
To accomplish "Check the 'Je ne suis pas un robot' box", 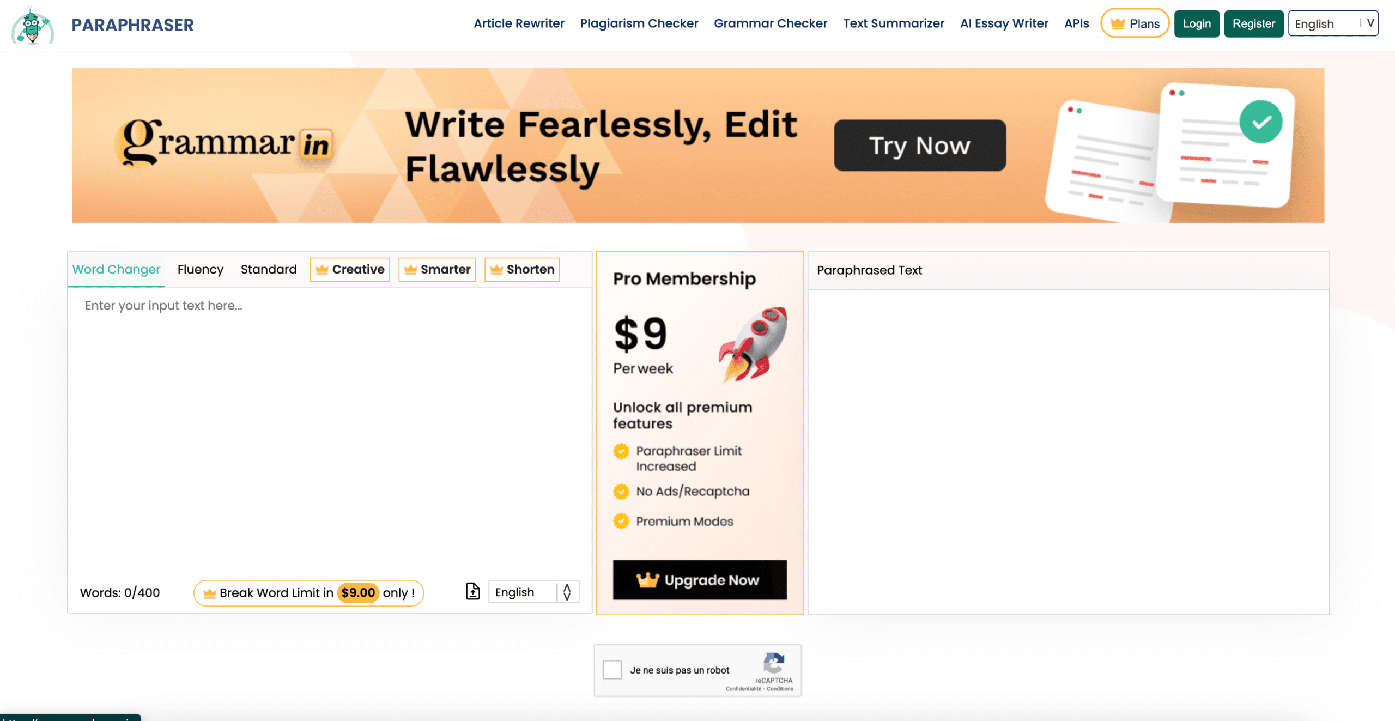I will (x=612, y=670).
